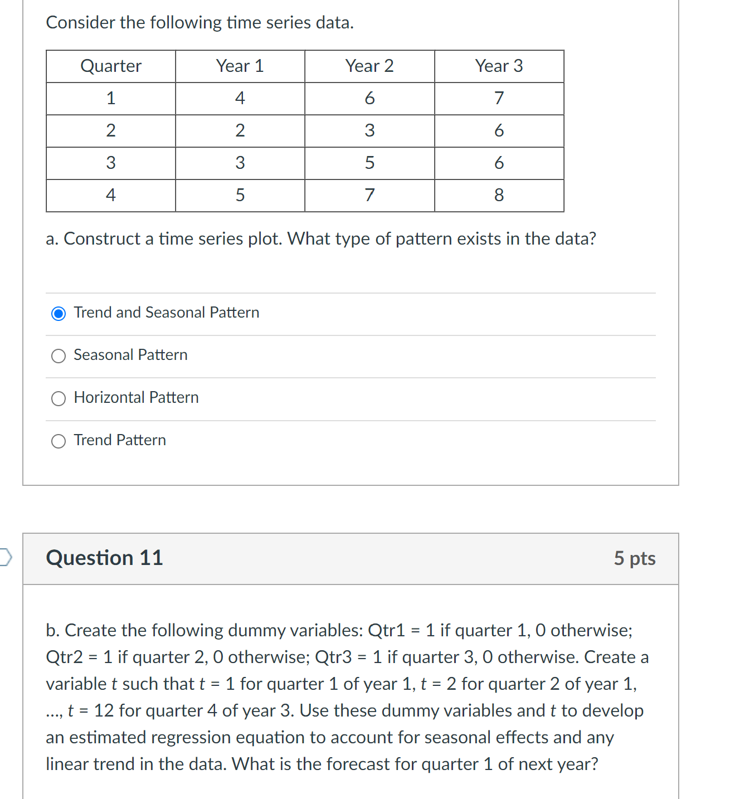Click the 5 pts label
The height and width of the screenshot is (799, 740).
tap(635, 558)
